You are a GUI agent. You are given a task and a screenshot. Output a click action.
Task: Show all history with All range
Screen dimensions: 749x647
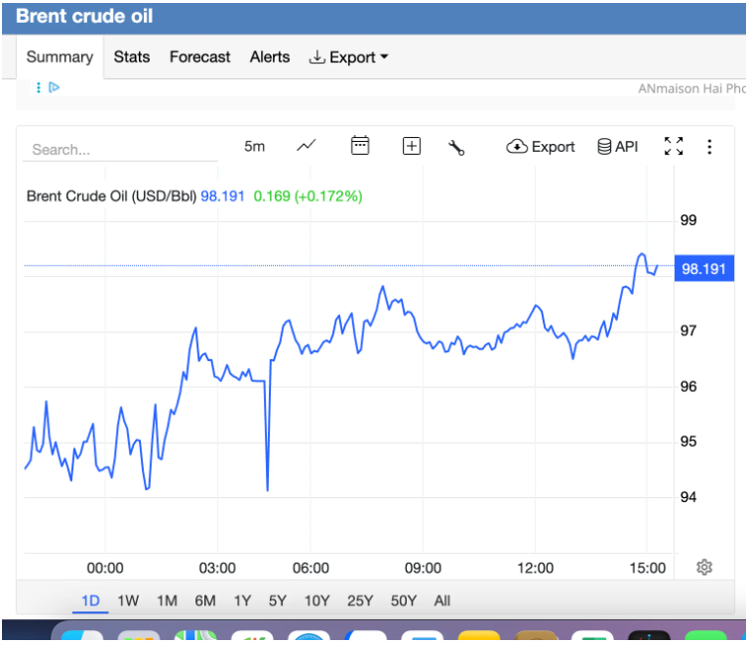pos(442,600)
